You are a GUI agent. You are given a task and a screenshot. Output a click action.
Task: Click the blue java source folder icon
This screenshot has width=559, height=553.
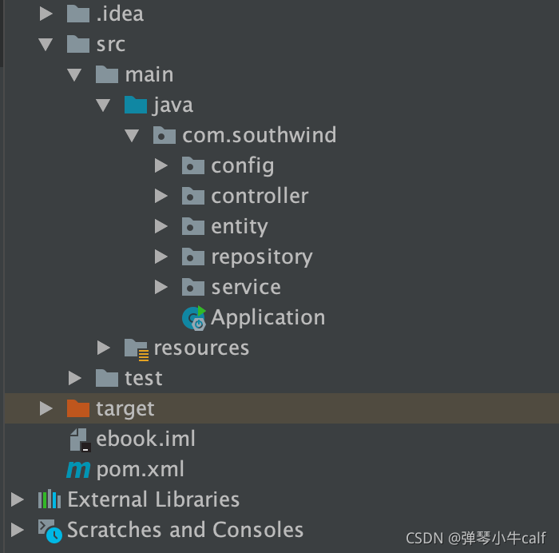(136, 105)
